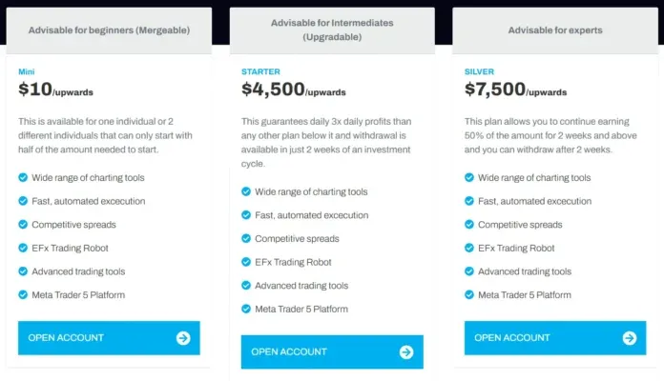Click the STARTER plan name label

tap(260, 71)
